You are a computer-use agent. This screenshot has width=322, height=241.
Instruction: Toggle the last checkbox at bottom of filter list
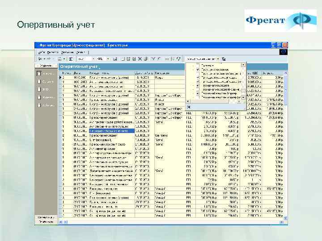198,97
